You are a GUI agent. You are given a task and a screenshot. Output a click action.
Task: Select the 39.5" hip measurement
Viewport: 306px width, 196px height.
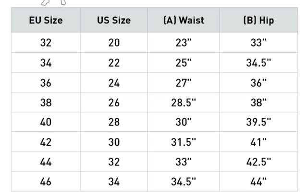(x=258, y=122)
